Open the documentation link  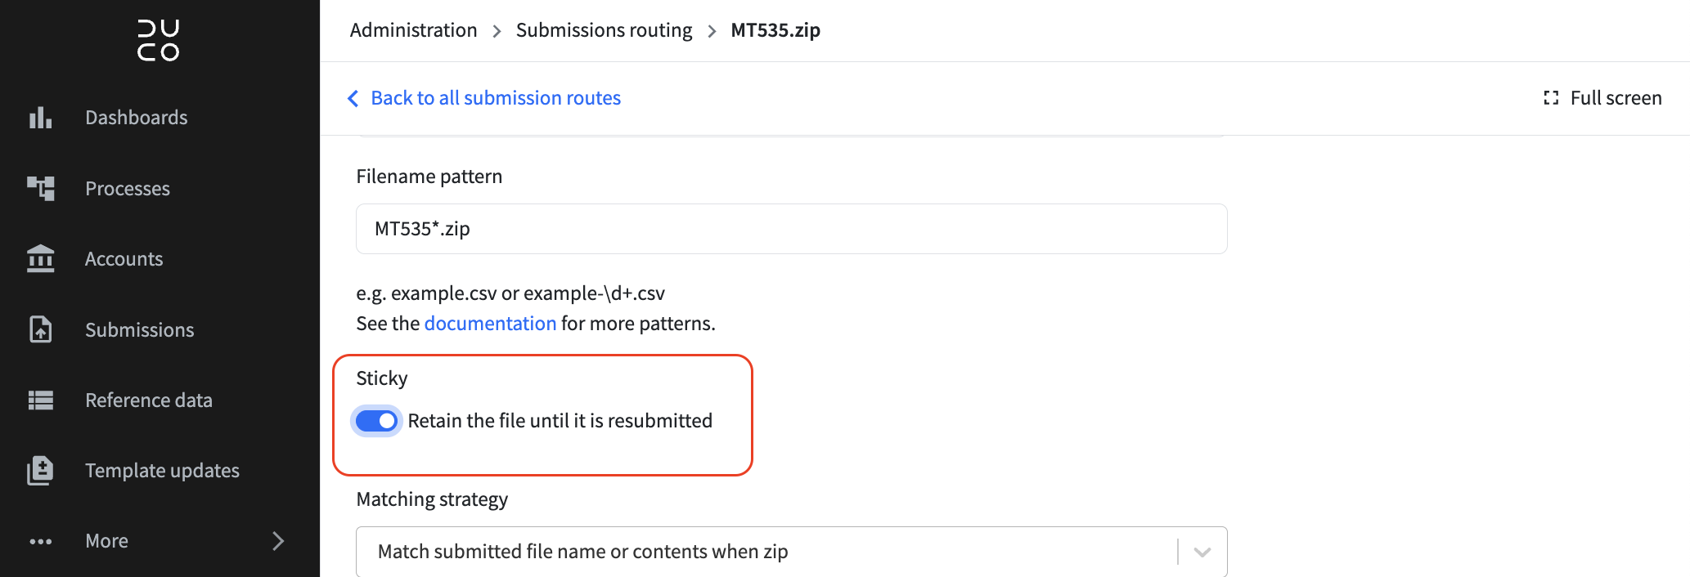[490, 324]
